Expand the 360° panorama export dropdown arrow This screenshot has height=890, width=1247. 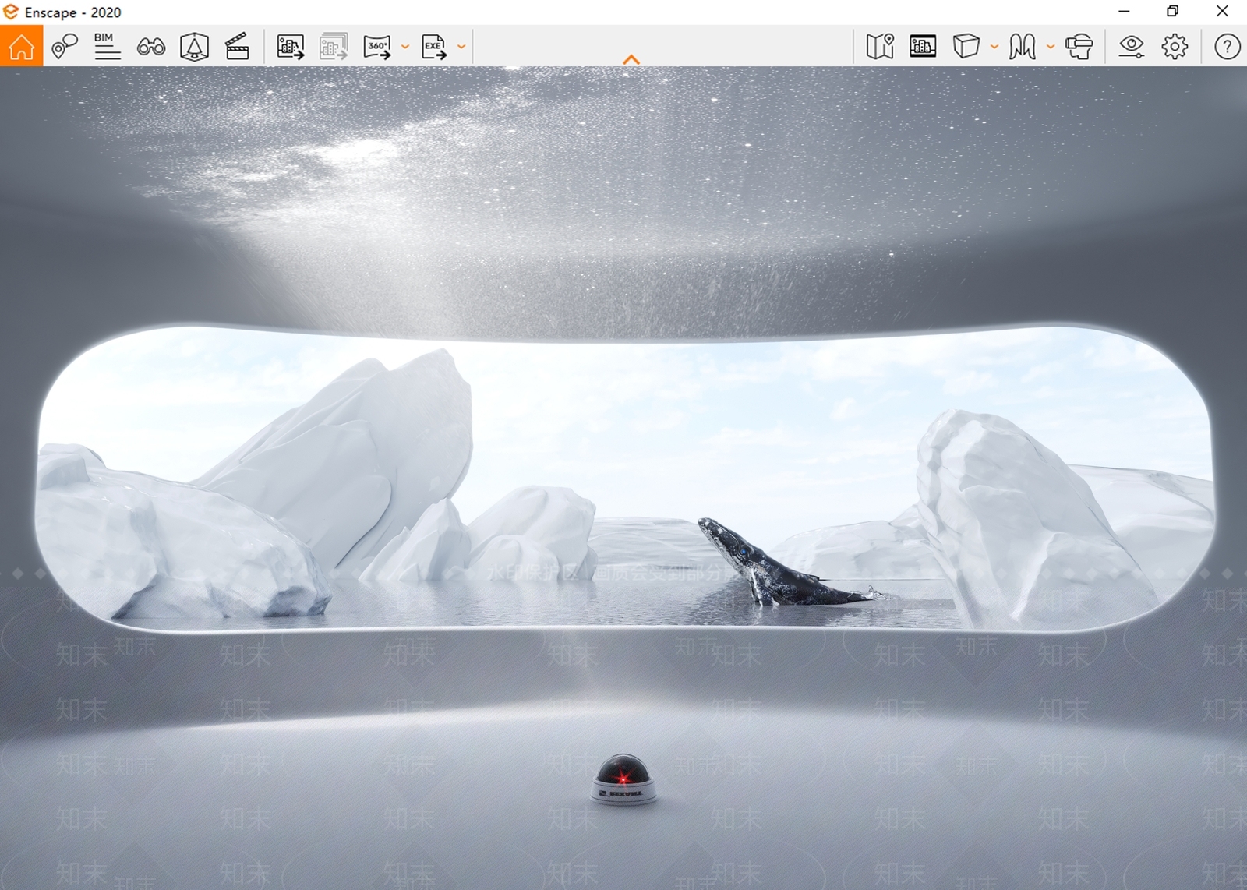(x=405, y=47)
